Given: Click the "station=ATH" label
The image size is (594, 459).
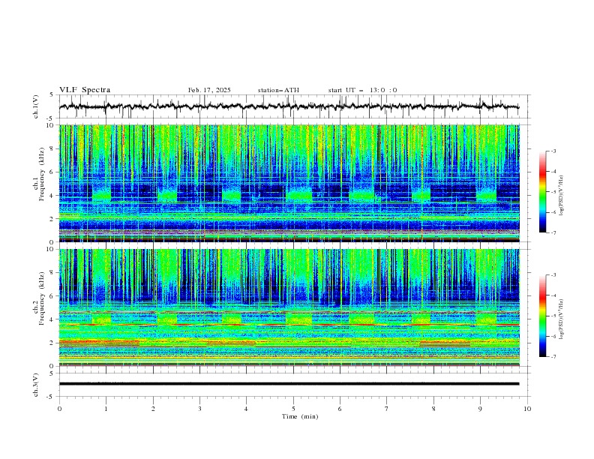Looking at the screenshot, I should coord(278,90).
